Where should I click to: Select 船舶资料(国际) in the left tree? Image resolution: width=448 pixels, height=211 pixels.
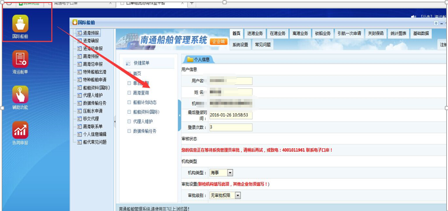tap(96, 88)
